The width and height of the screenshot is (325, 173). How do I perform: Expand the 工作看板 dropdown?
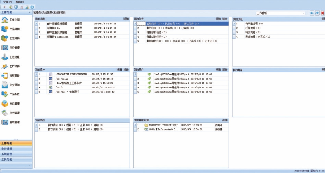303,13
